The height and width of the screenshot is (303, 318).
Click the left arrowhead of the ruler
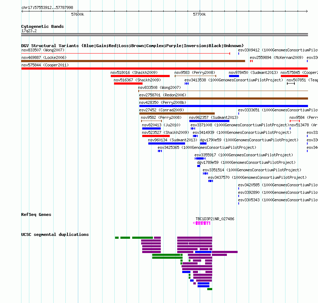[22, 11]
